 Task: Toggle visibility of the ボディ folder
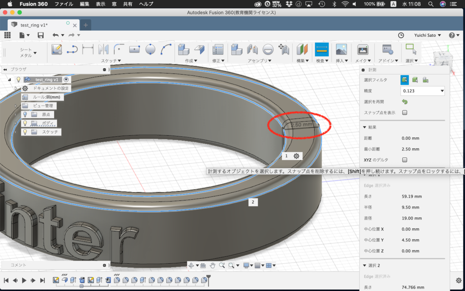point(25,123)
